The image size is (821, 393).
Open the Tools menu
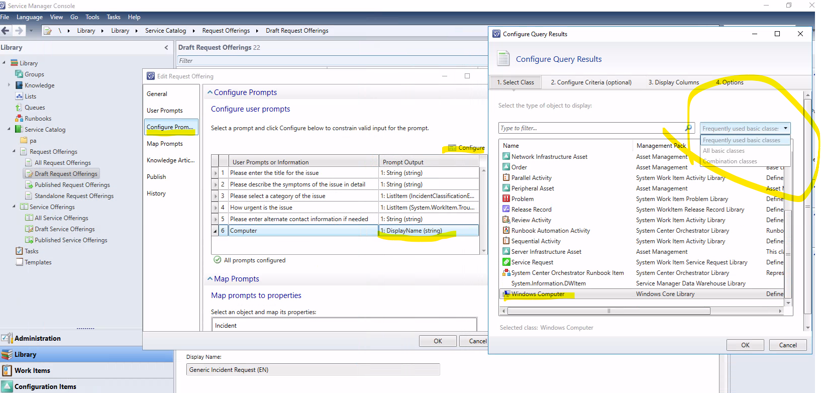click(x=92, y=17)
